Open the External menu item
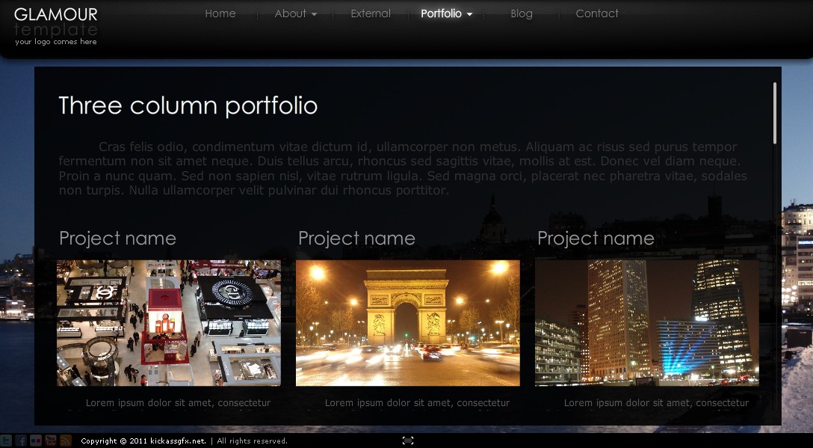813x448 pixels. pyautogui.click(x=371, y=13)
